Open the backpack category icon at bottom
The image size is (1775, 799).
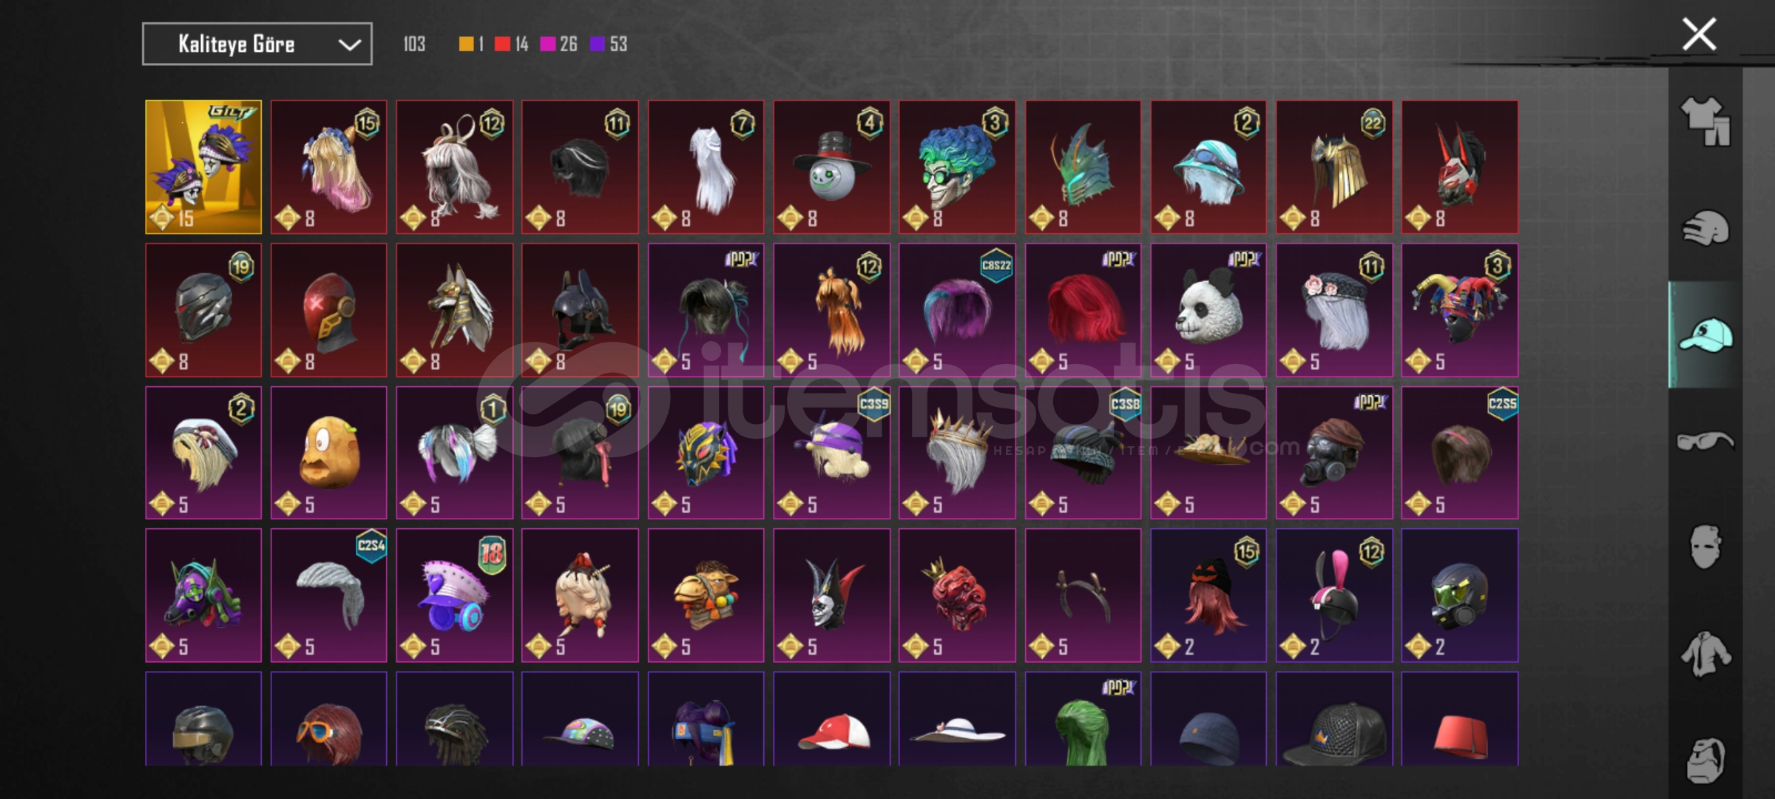1705,759
